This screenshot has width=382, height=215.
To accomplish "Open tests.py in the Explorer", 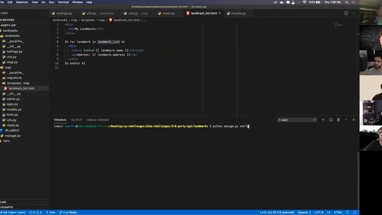I will [x=13, y=115].
